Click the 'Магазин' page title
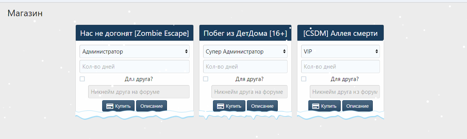The width and height of the screenshot is (467, 139). tap(25, 13)
